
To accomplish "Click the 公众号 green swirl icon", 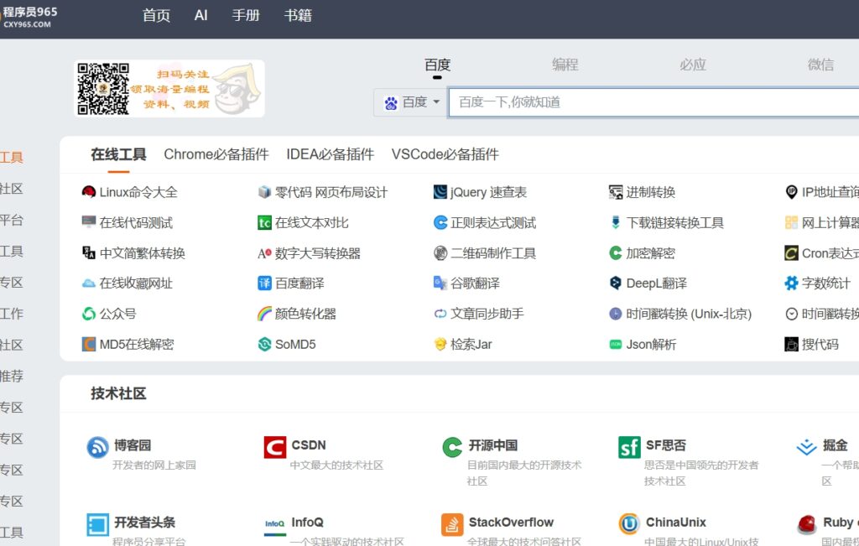I will click(89, 314).
